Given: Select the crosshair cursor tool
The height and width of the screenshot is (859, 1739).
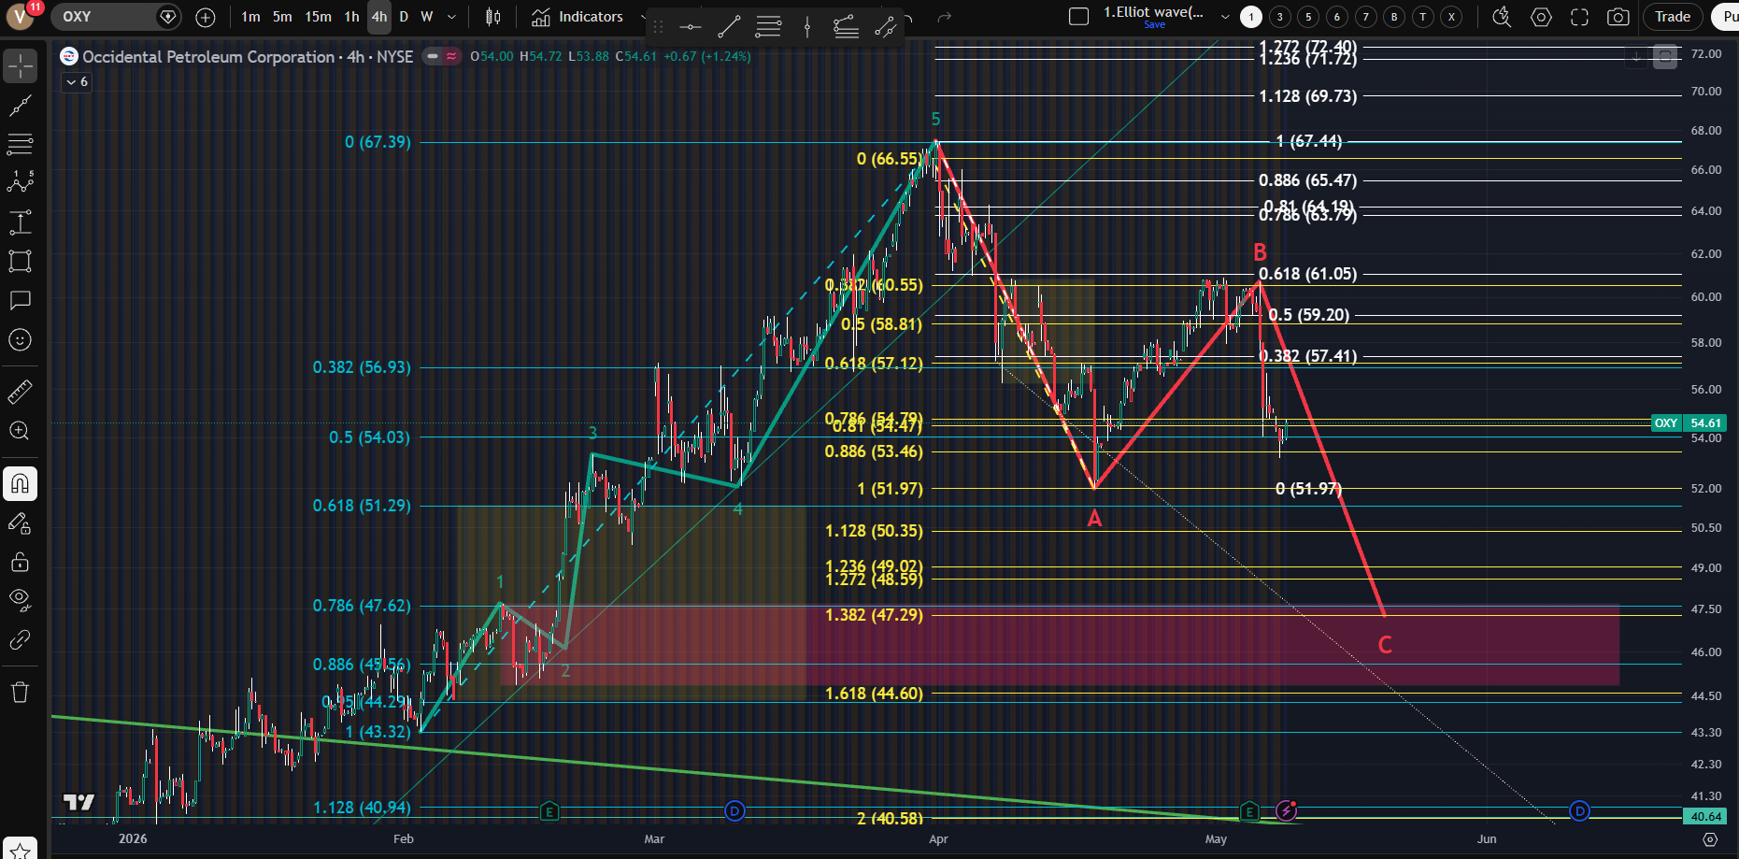Looking at the screenshot, I should (20, 65).
